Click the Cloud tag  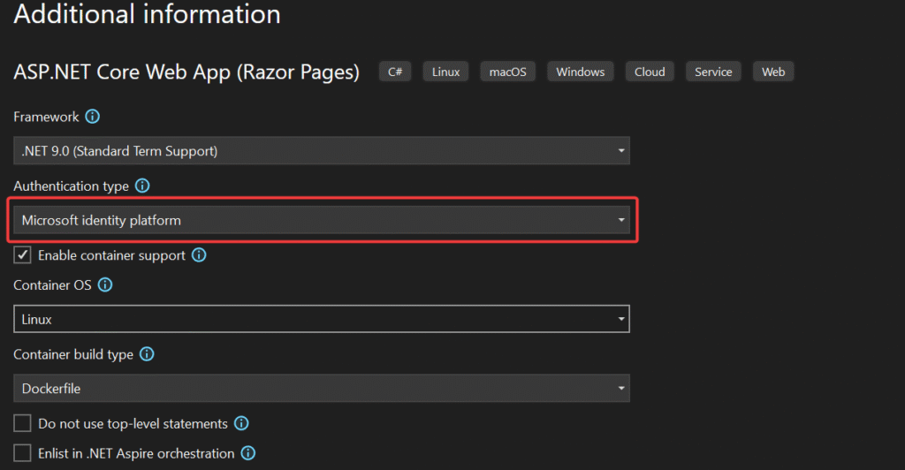tap(650, 72)
